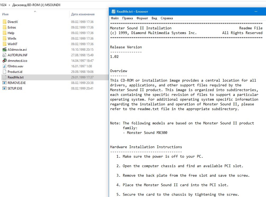This screenshot has height=197, width=266.
Task: Select the Extras folder name
Action: 12,27
